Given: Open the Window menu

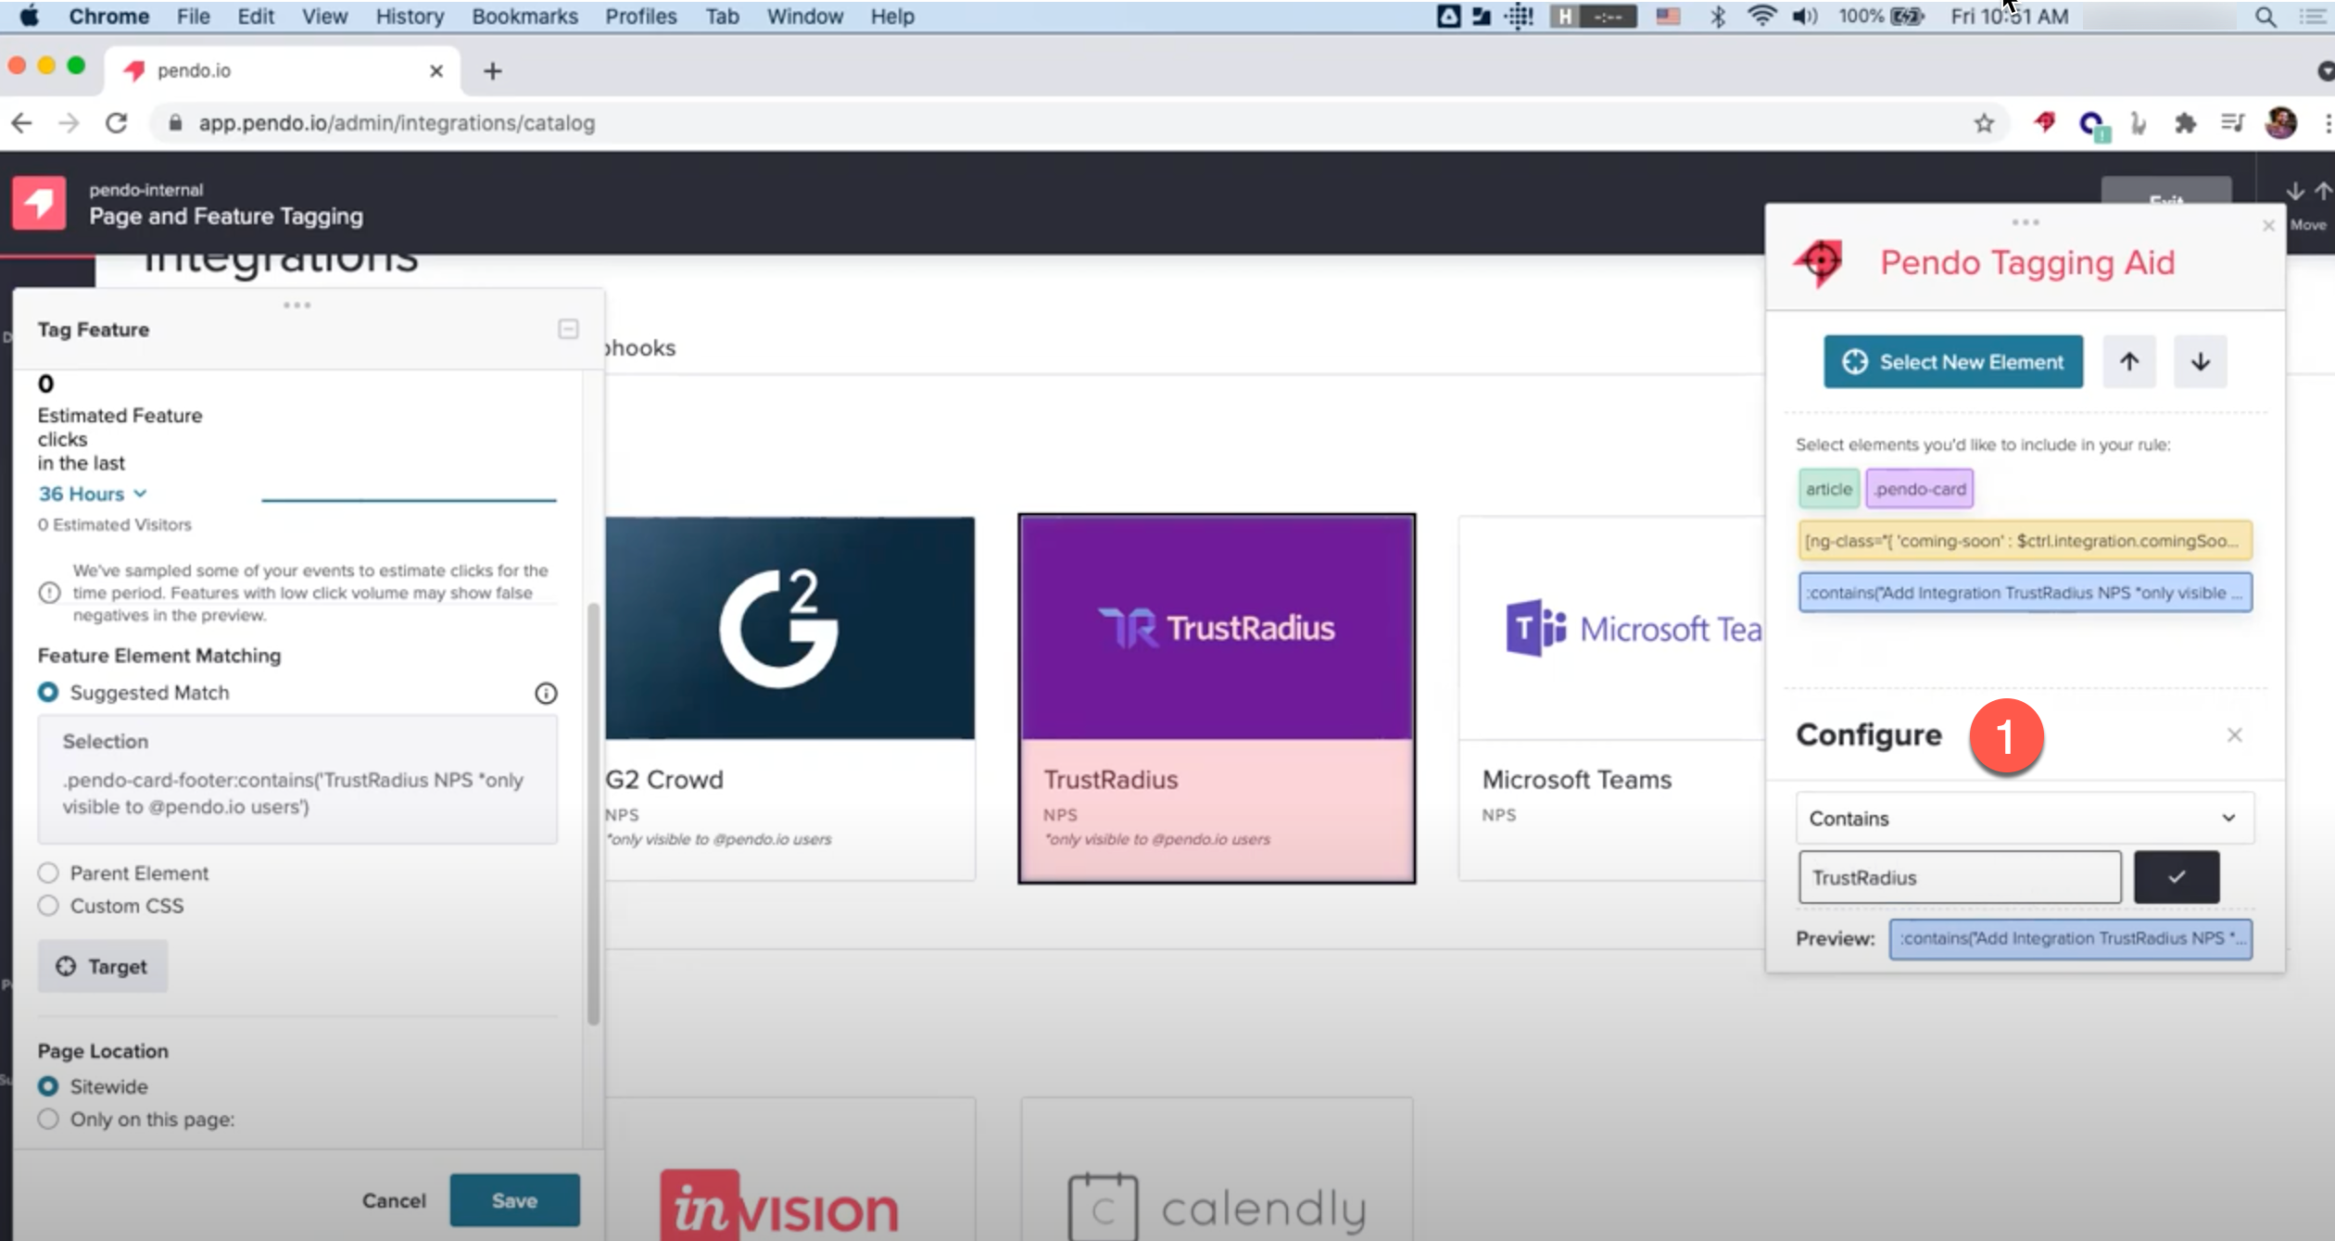Looking at the screenshot, I should (804, 17).
